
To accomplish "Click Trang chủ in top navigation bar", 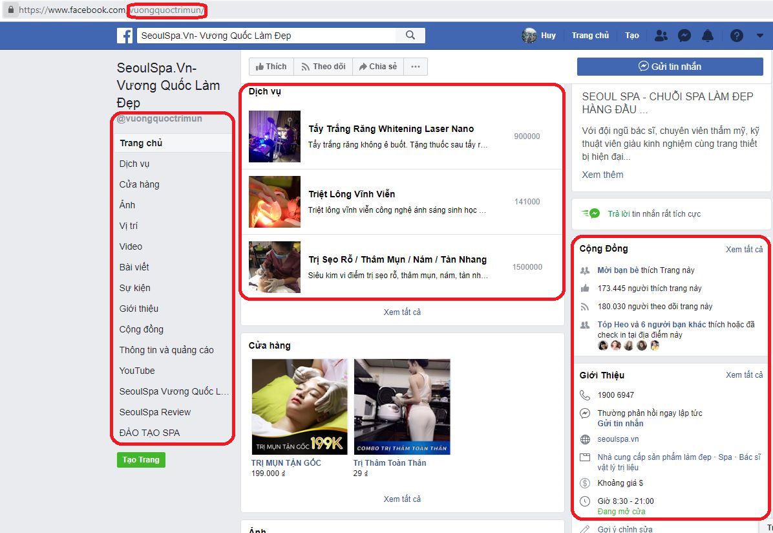I will [x=590, y=36].
